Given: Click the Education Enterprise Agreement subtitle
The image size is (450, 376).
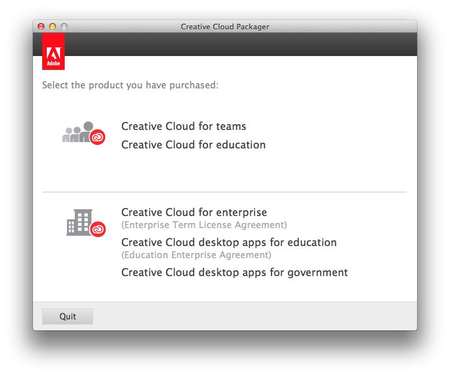Looking at the screenshot, I should click(x=196, y=255).
